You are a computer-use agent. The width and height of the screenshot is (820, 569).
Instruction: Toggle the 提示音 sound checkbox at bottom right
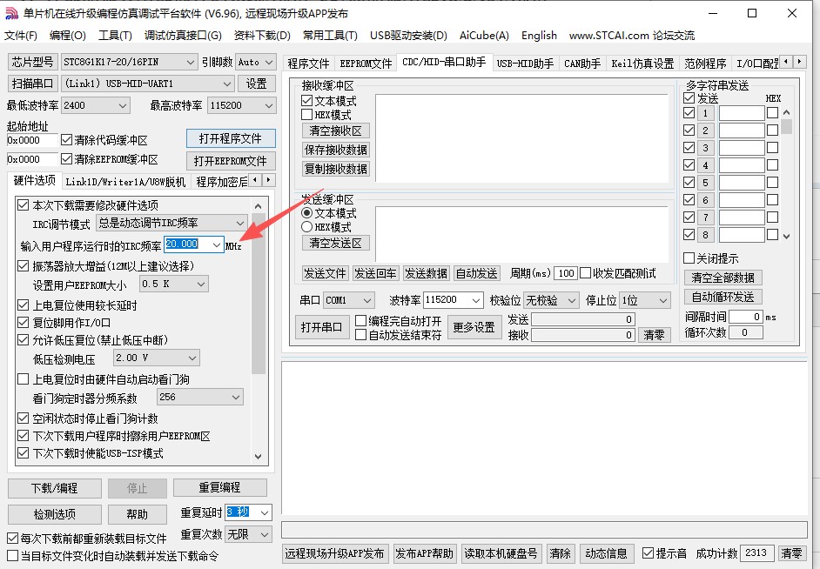tap(648, 552)
